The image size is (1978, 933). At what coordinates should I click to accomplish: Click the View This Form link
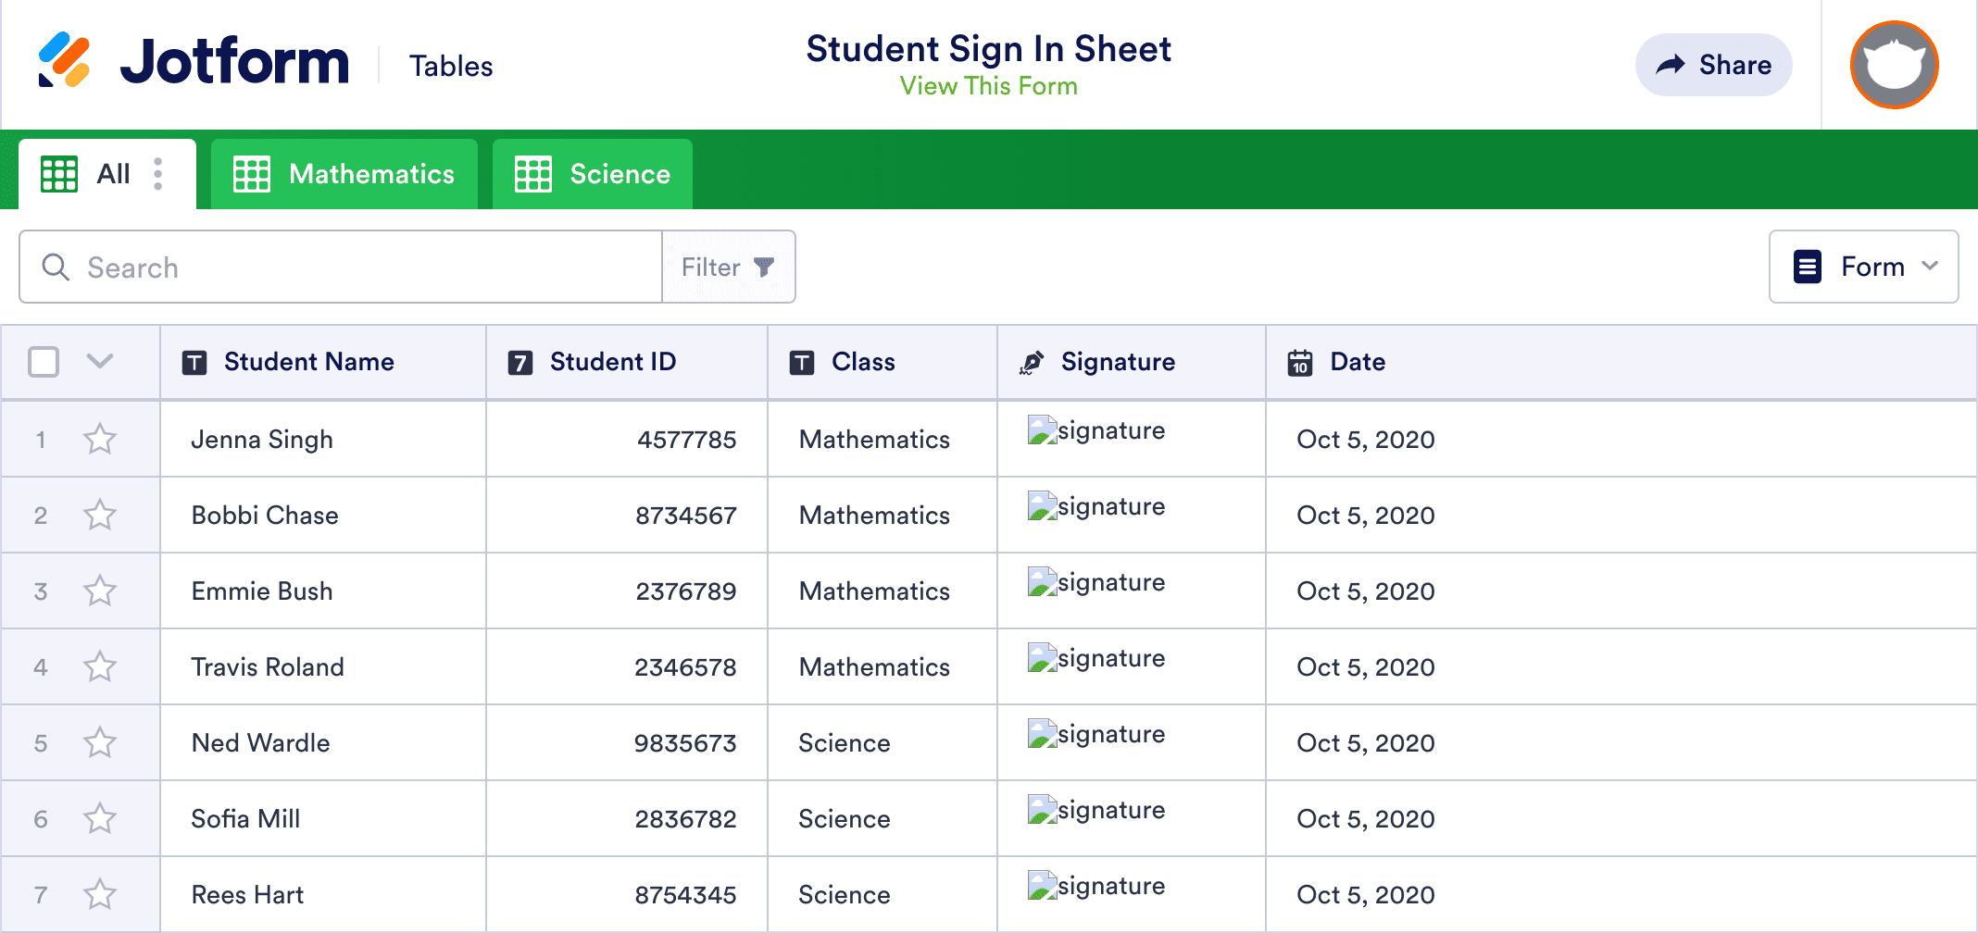(x=988, y=86)
